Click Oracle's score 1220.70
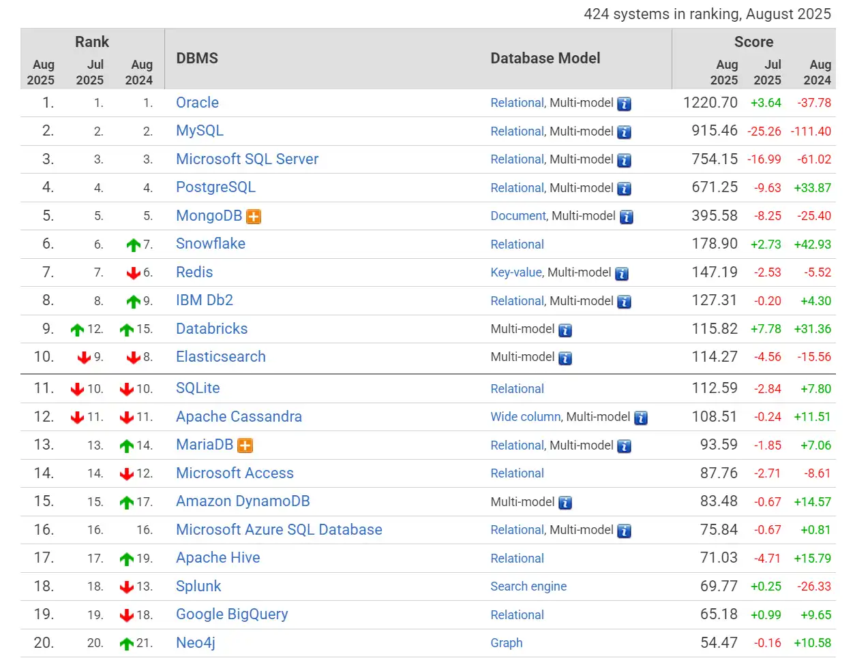The height and width of the screenshot is (658, 855). [x=710, y=103]
